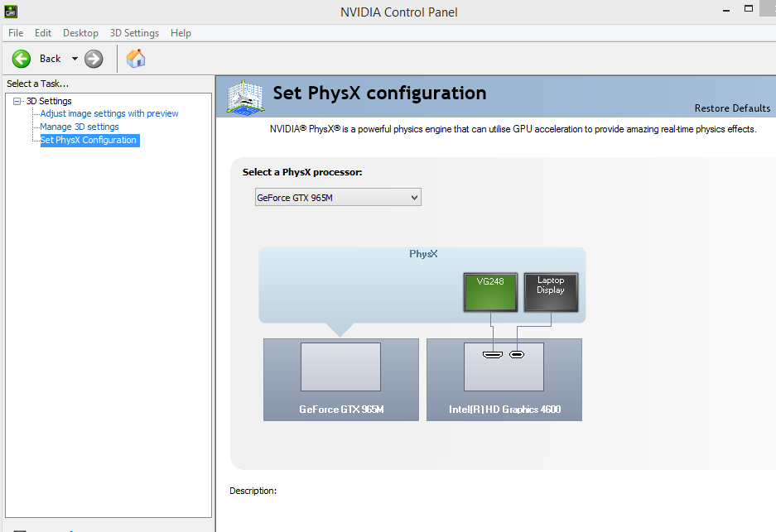Open the Home icon in toolbar
The width and height of the screenshot is (776, 532).
(x=136, y=59)
